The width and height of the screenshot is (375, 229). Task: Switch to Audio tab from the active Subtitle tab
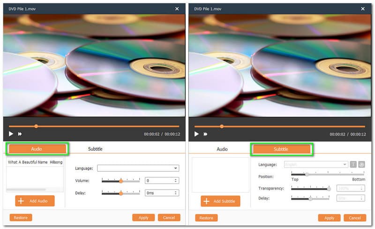[222, 149]
